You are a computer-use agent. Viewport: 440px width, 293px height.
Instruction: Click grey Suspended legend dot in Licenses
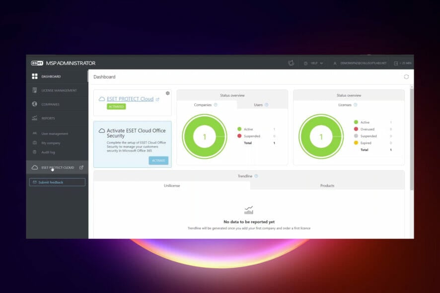[356, 136]
